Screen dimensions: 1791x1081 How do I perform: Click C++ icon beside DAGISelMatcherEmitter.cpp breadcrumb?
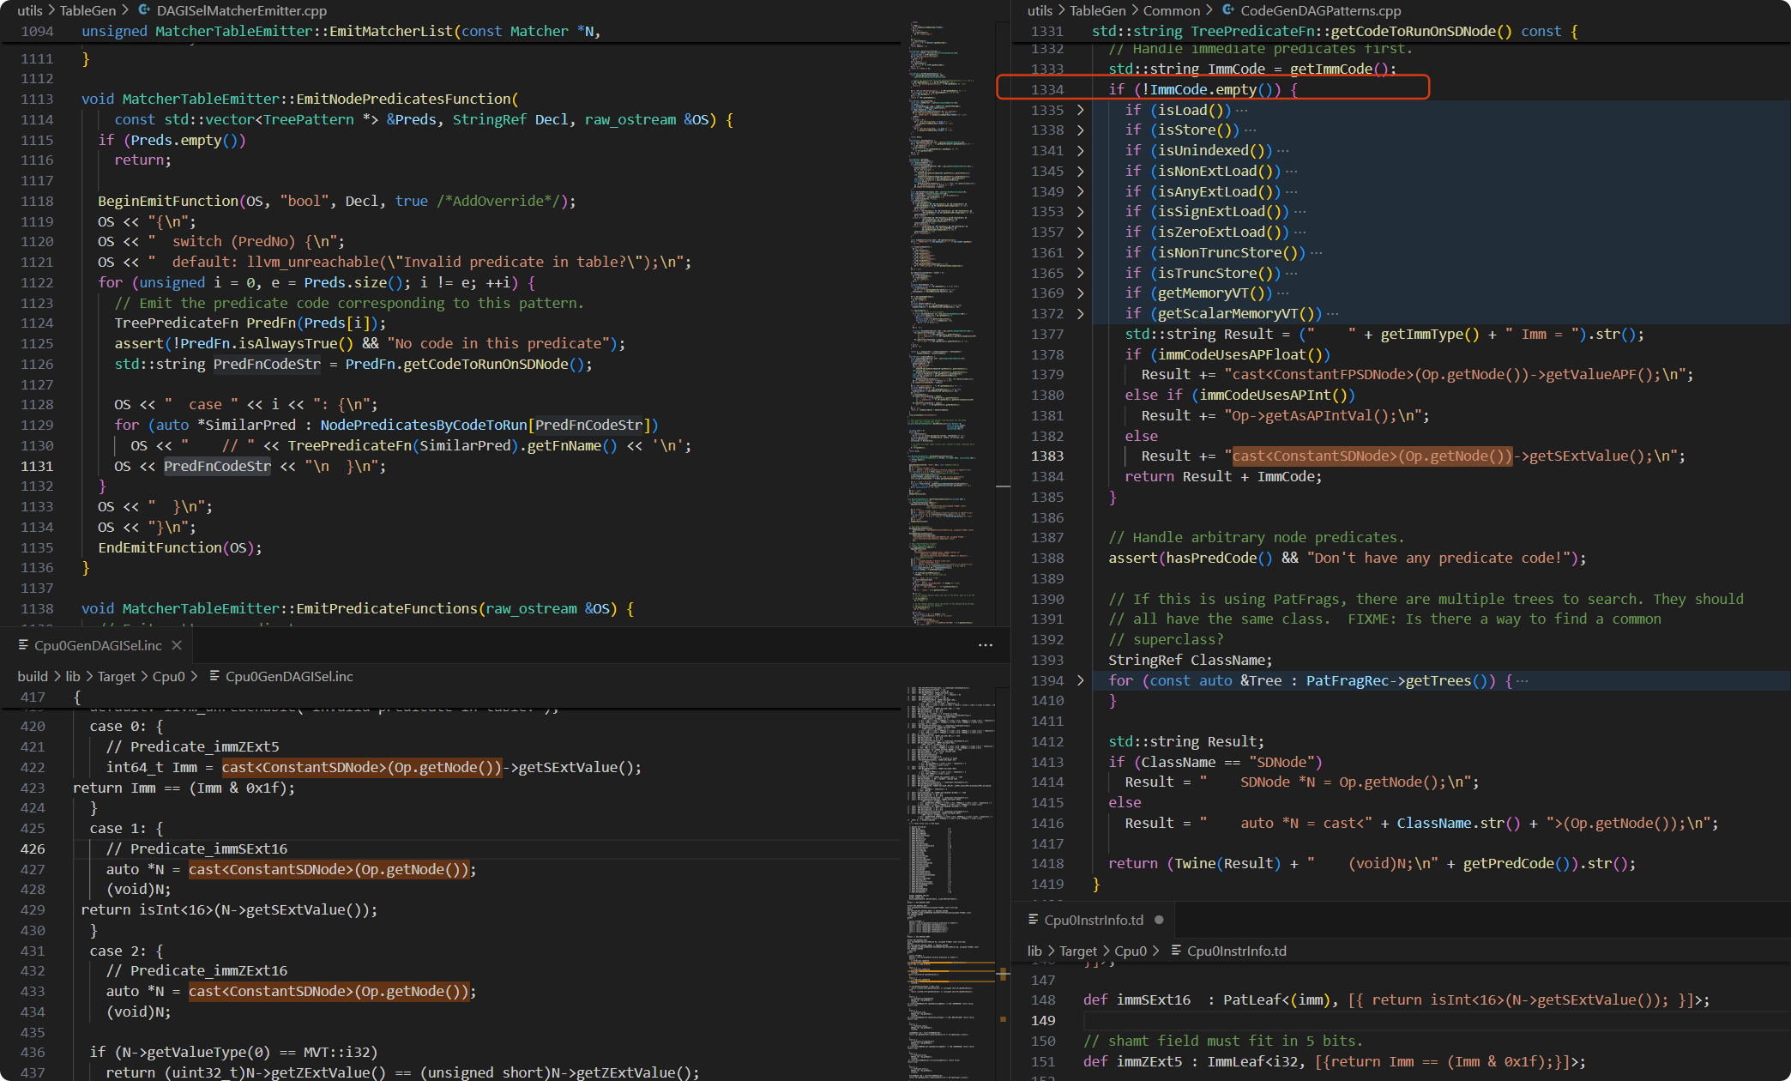(144, 10)
